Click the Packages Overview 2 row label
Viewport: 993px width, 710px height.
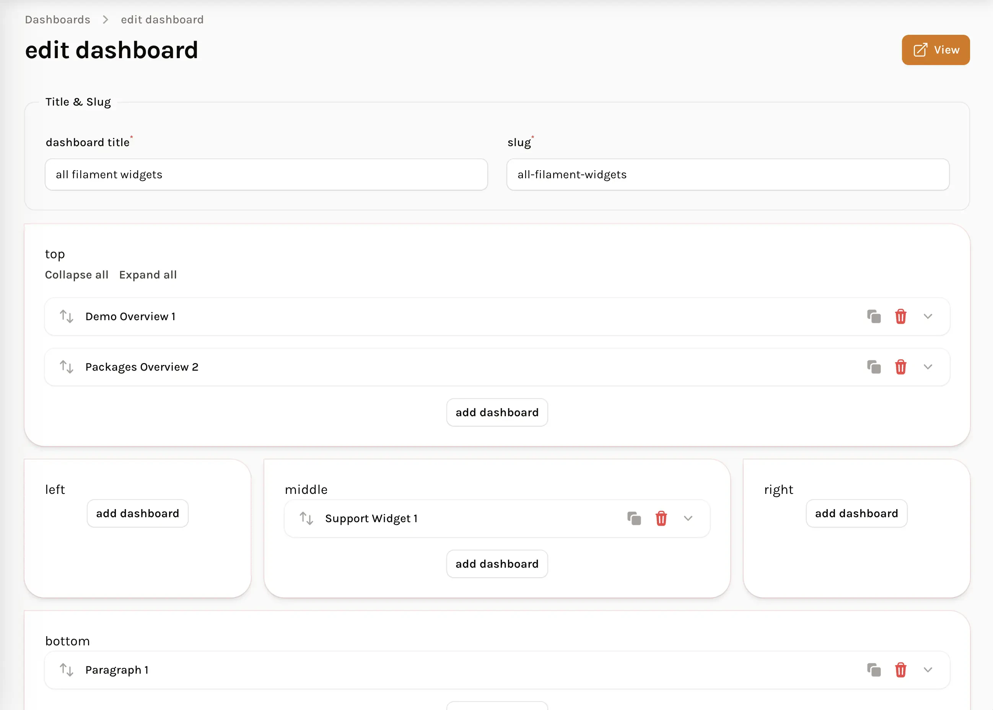tap(142, 367)
